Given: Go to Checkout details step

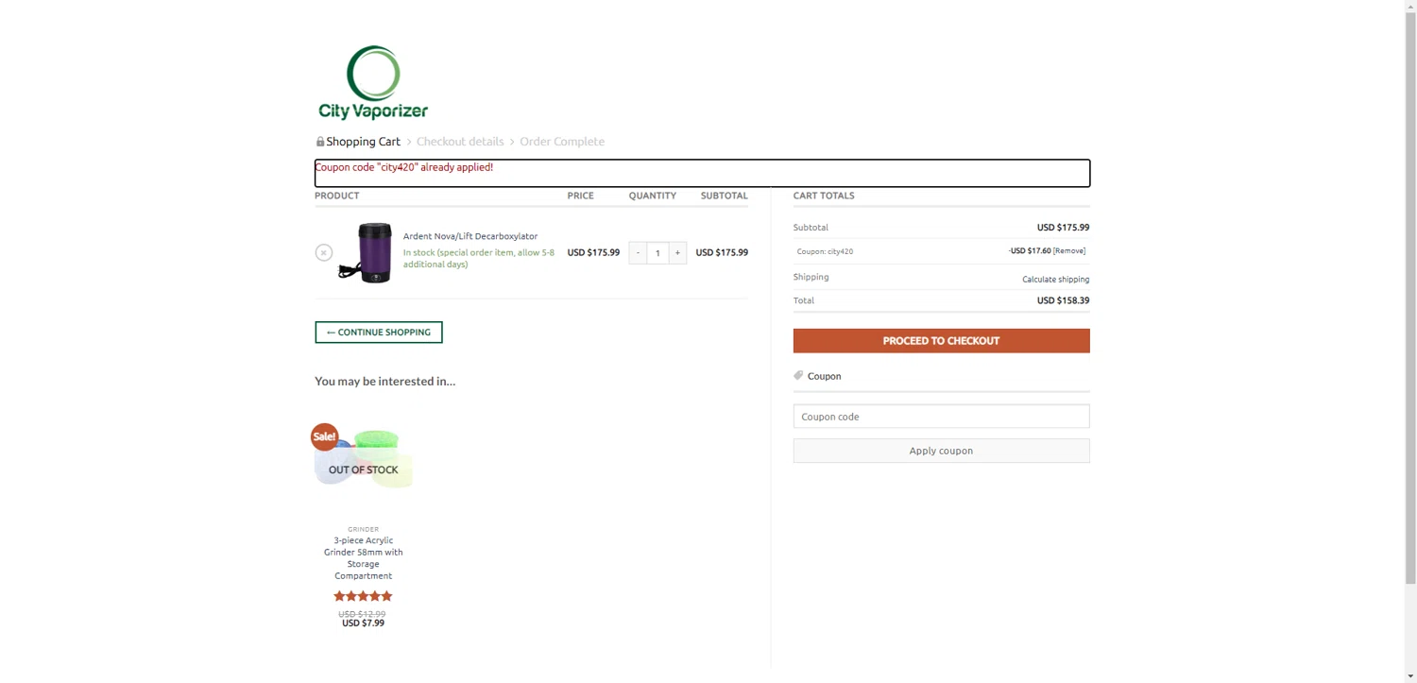Looking at the screenshot, I should coord(460,142).
